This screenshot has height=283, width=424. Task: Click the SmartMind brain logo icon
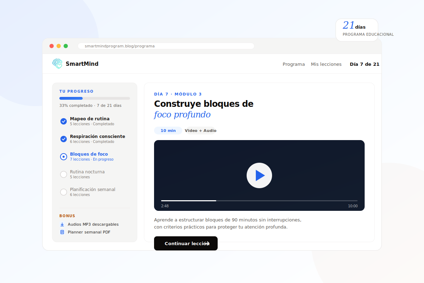pos(57,64)
